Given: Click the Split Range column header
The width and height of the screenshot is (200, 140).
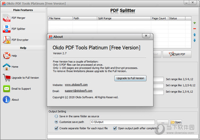Looking at the screenshot, I should [124, 18].
